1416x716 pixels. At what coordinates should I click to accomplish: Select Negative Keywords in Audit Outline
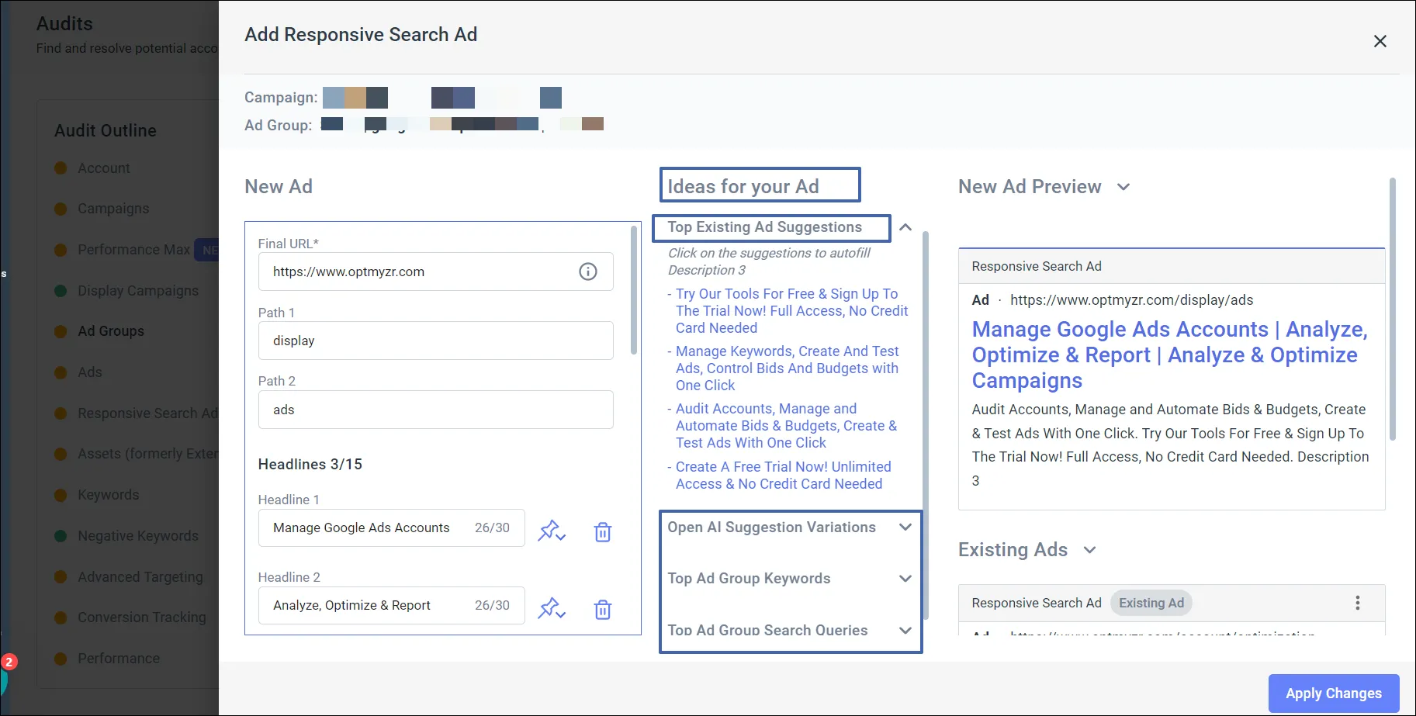[x=137, y=536]
